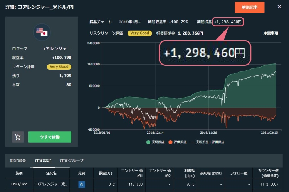Image resolution: width=289 pixels, height=192 pixels.
Task: Click the US/Japan flag currency pair icon
Action: pyautogui.click(x=42, y=32)
